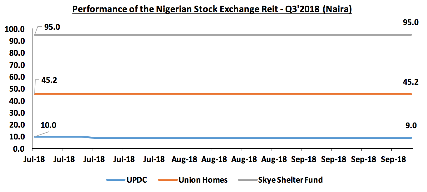This screenshot has width=427, height=192.
Task: Click the 10.0 UPDC data label
Action: coord(48,125)
